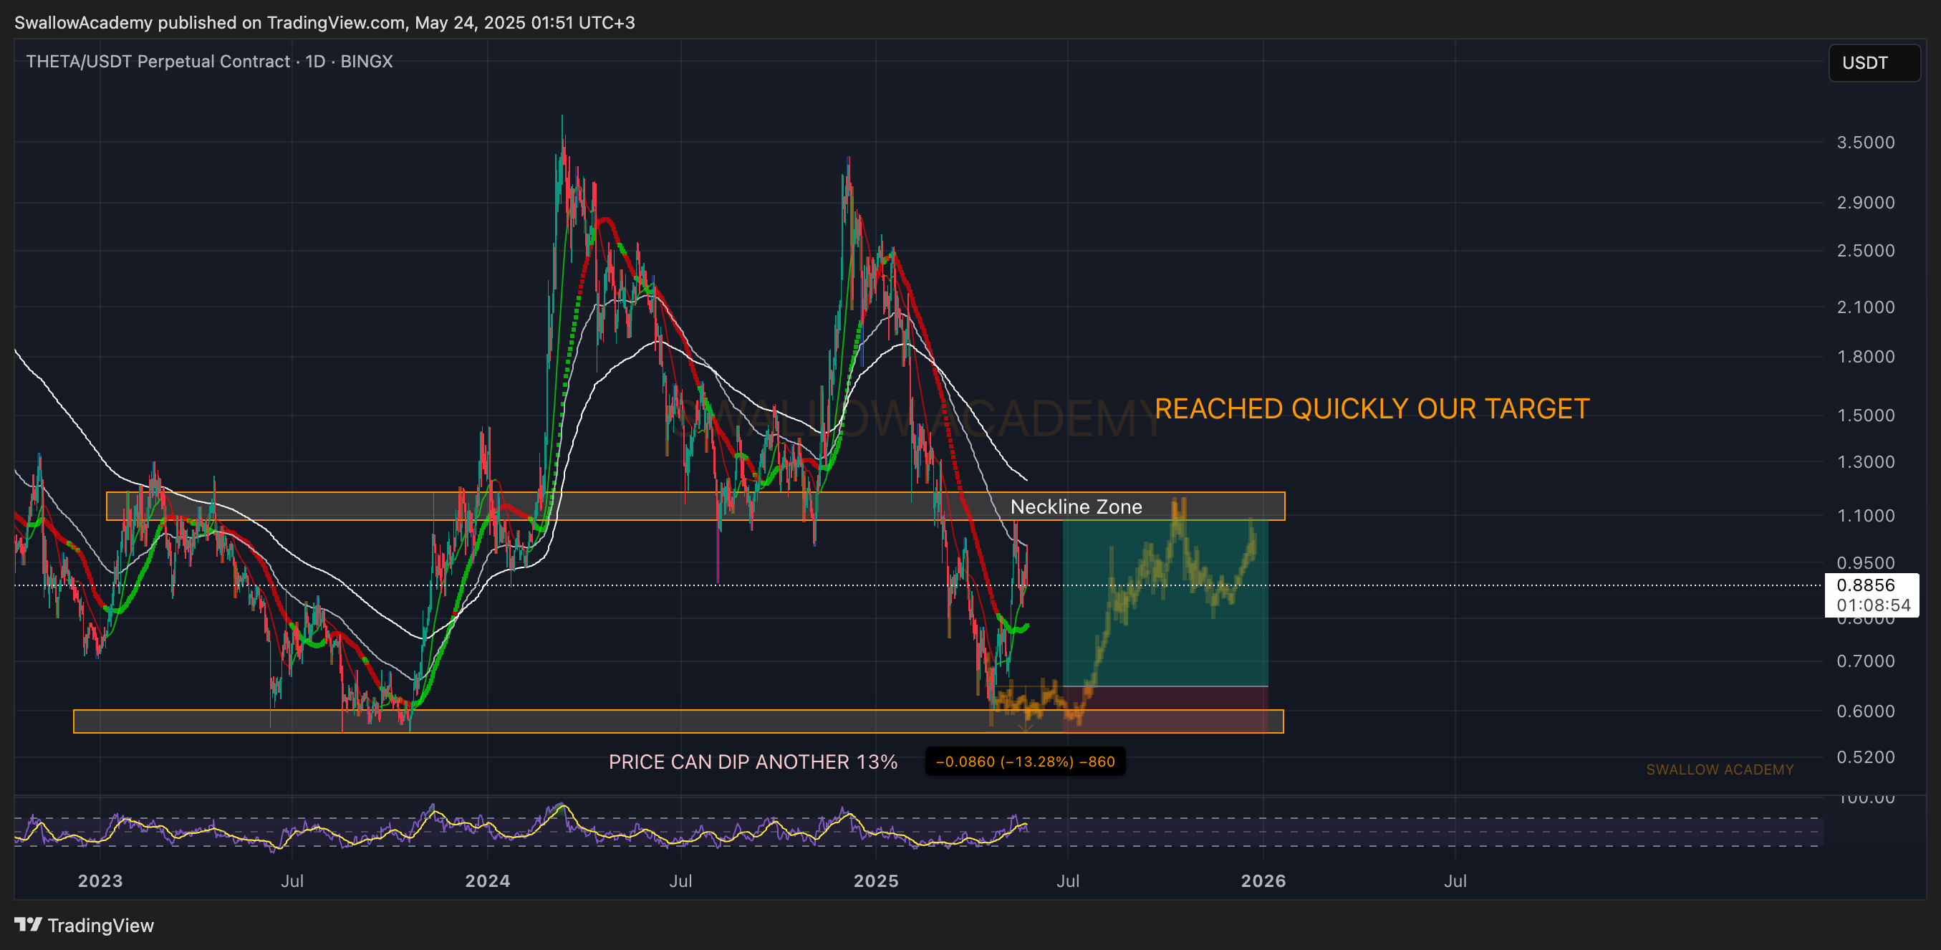1941x950 pixels.
Task: Click the 1.3000 price axis label
Action: (1865, 461)
